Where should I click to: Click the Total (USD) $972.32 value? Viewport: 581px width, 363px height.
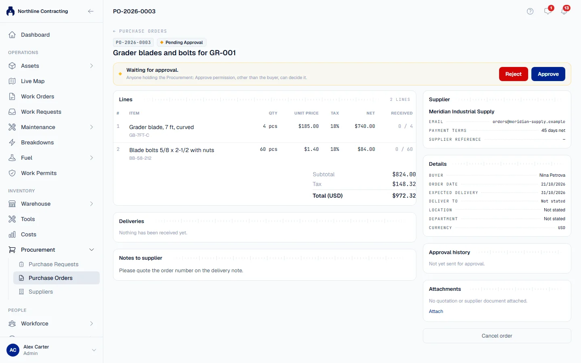tap(404, 196)
